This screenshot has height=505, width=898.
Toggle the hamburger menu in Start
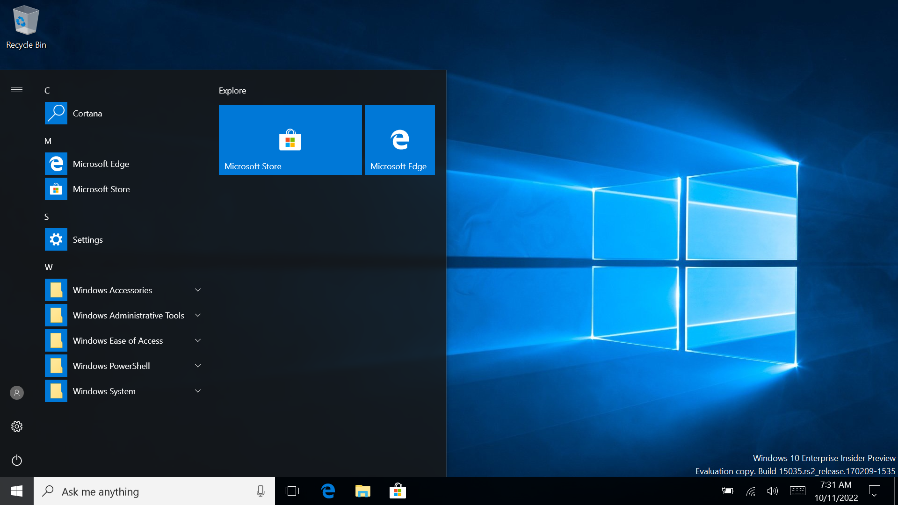pos(17,90)
